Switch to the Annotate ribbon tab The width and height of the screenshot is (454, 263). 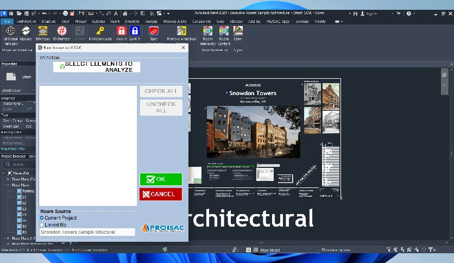point(132,21)
